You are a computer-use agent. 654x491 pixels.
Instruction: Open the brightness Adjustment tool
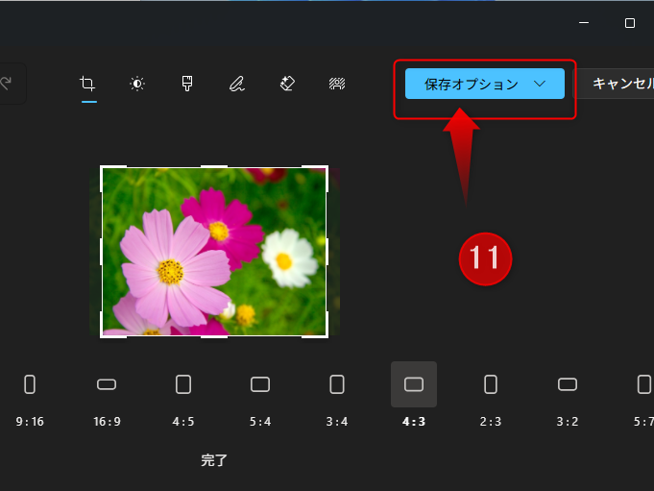(137, 84)
